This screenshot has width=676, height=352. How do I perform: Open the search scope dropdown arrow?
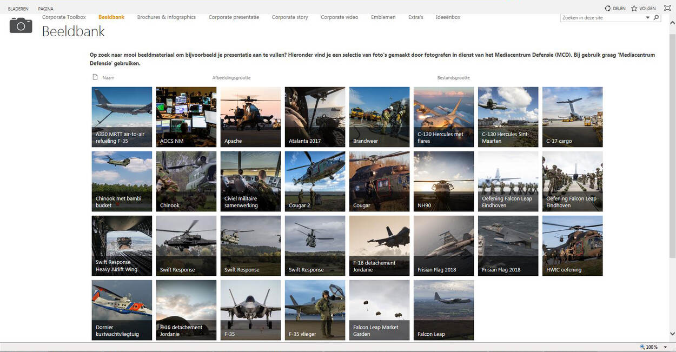coord(648,18)
